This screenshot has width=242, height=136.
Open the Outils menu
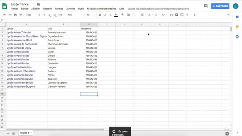(x=81, y=9)
